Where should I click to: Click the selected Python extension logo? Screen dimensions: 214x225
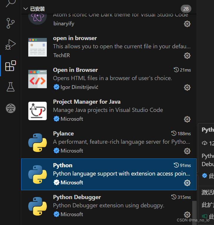pyautogui.click(x=37, y=174)
